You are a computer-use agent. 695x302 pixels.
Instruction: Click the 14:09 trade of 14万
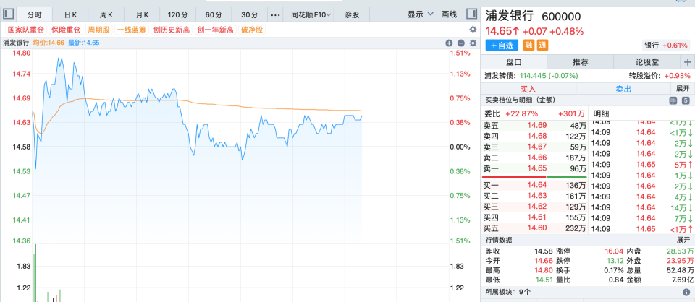coord(641,207)
